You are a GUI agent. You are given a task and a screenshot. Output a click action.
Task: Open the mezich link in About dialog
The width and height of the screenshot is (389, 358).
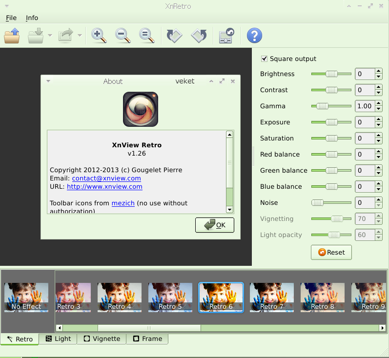click(x=123, y=203)
